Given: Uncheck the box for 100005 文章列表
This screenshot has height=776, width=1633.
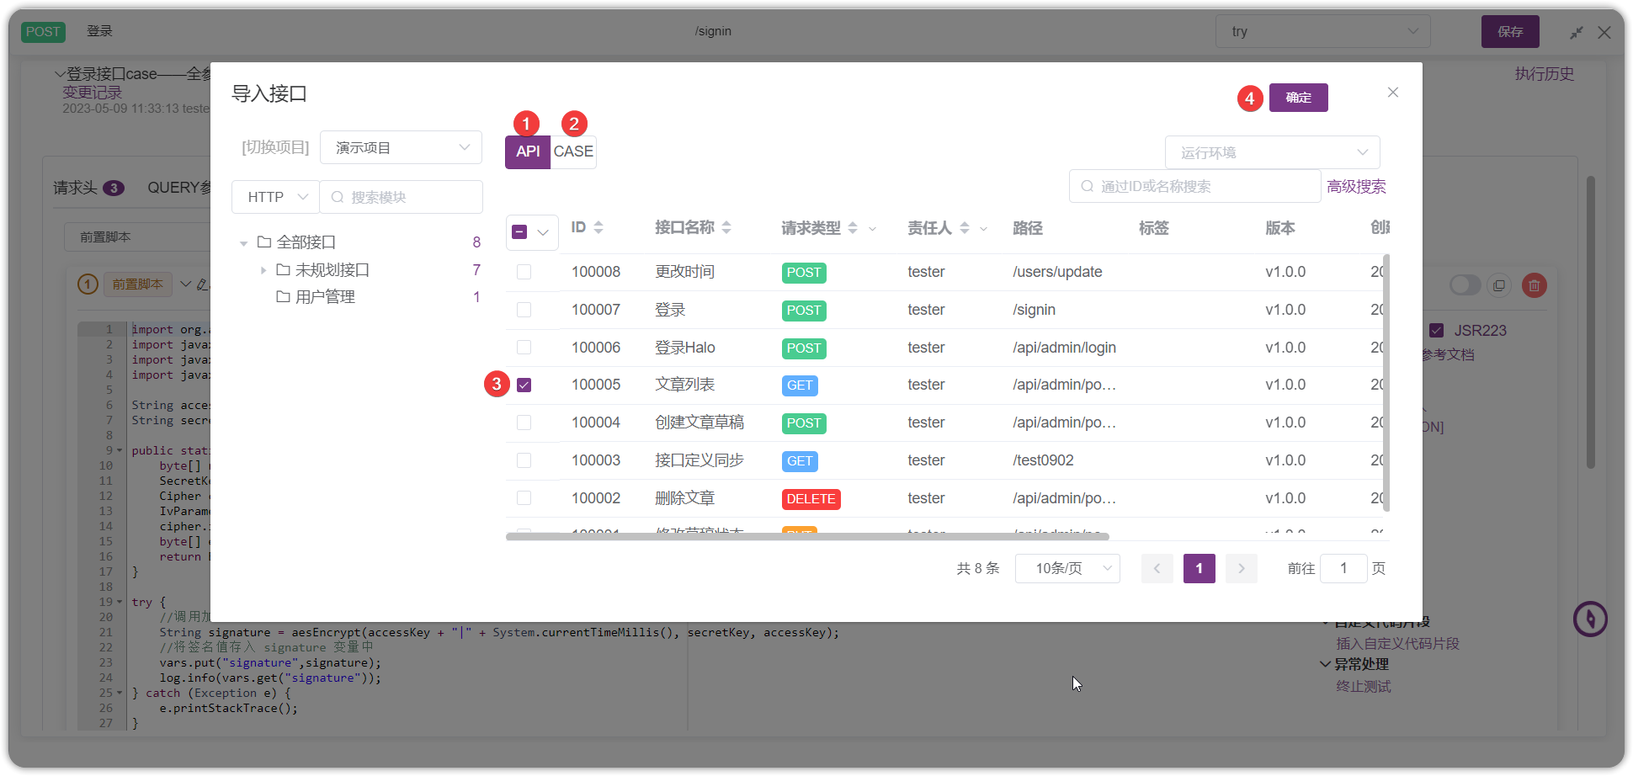Looking at the screenshot, I should 524,385.
